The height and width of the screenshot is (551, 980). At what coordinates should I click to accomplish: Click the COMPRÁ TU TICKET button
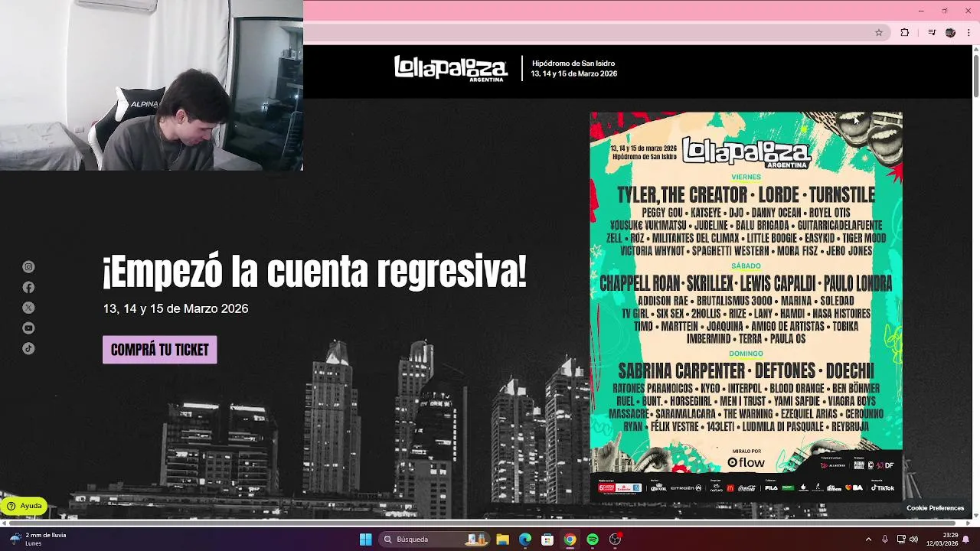(160, 350)
